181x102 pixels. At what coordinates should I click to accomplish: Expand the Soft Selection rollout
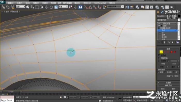[x=168, y=82]
